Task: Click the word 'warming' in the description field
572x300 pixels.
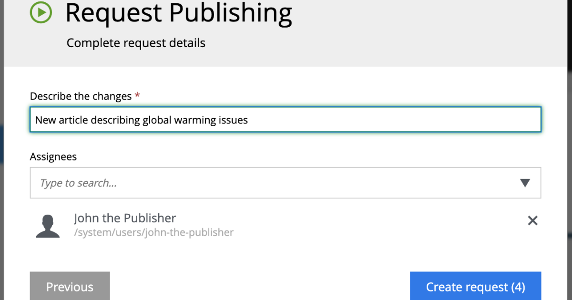Action: [195, 120]
